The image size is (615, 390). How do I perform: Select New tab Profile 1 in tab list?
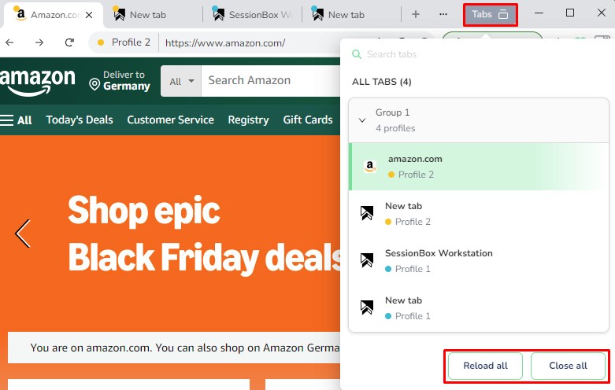[479, 308]
